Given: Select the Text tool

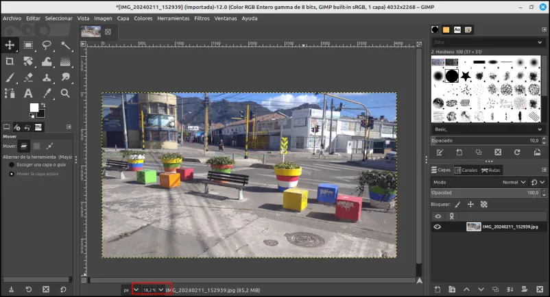Looking at the screenshot, I should tap(28, 93).
